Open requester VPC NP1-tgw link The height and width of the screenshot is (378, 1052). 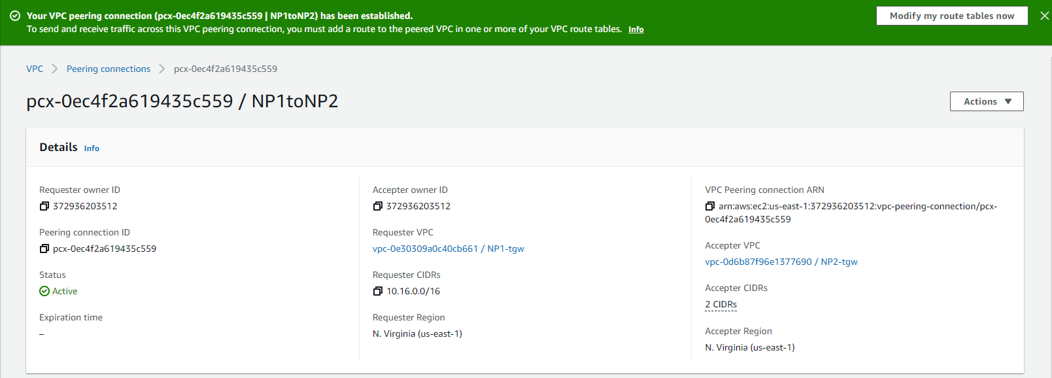[x=449, y=249]
